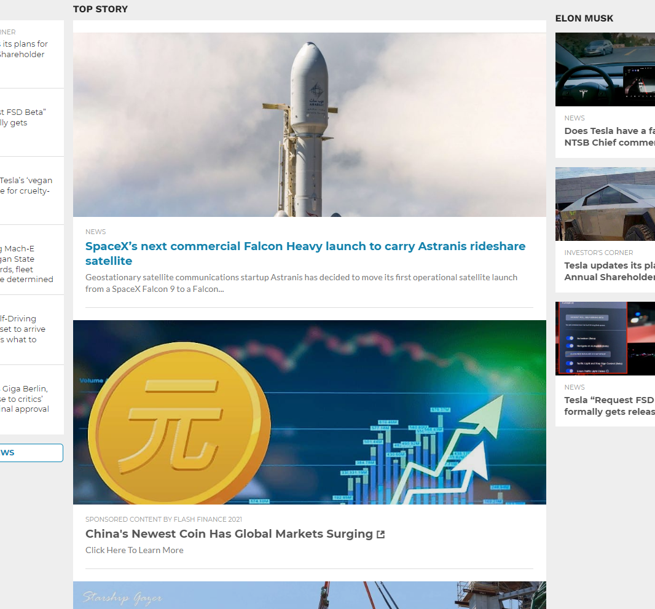655x609 pixels.
Task: Click the NEWS label above the Falcon Heavy headline
Action: (x=96, y=232)
